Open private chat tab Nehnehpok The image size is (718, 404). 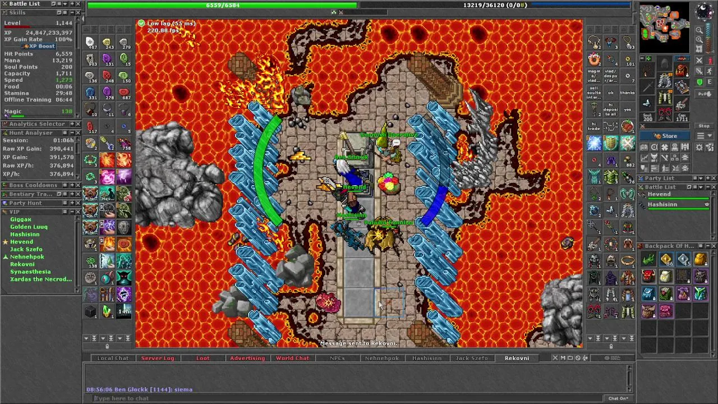tap(382, 358)
